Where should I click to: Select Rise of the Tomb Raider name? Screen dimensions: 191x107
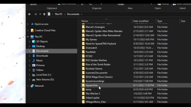pyautogui.click(x=98, y=64)
